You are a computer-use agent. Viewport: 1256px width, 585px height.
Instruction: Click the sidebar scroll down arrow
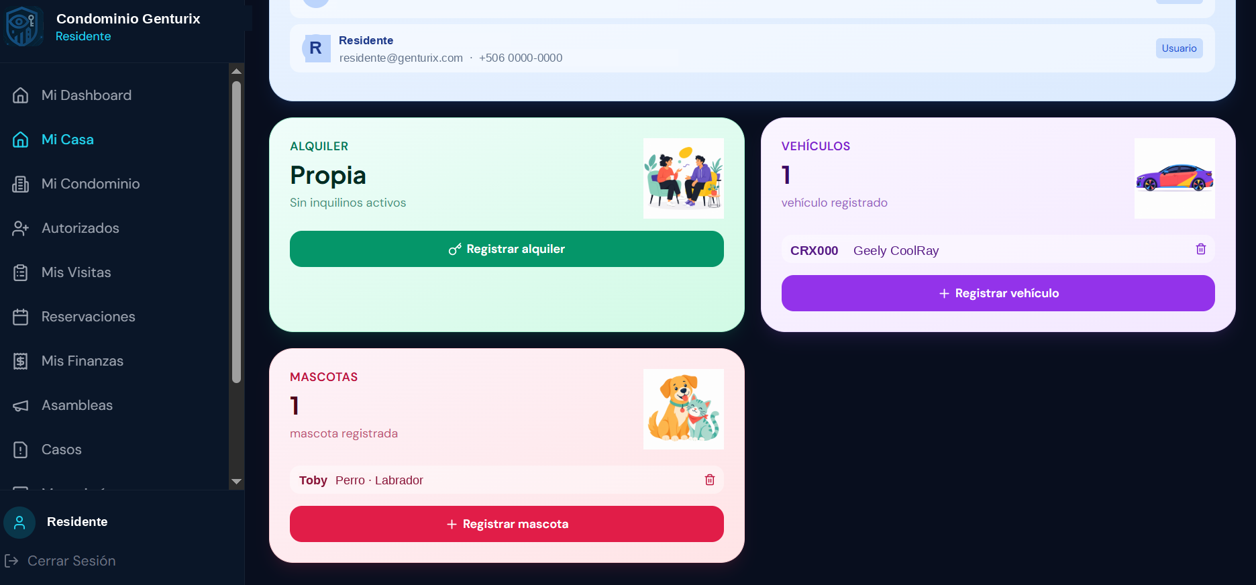(236, 482)
